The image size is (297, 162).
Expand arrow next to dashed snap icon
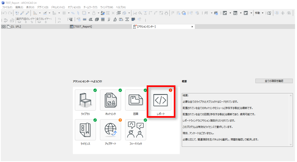(49, 13)
